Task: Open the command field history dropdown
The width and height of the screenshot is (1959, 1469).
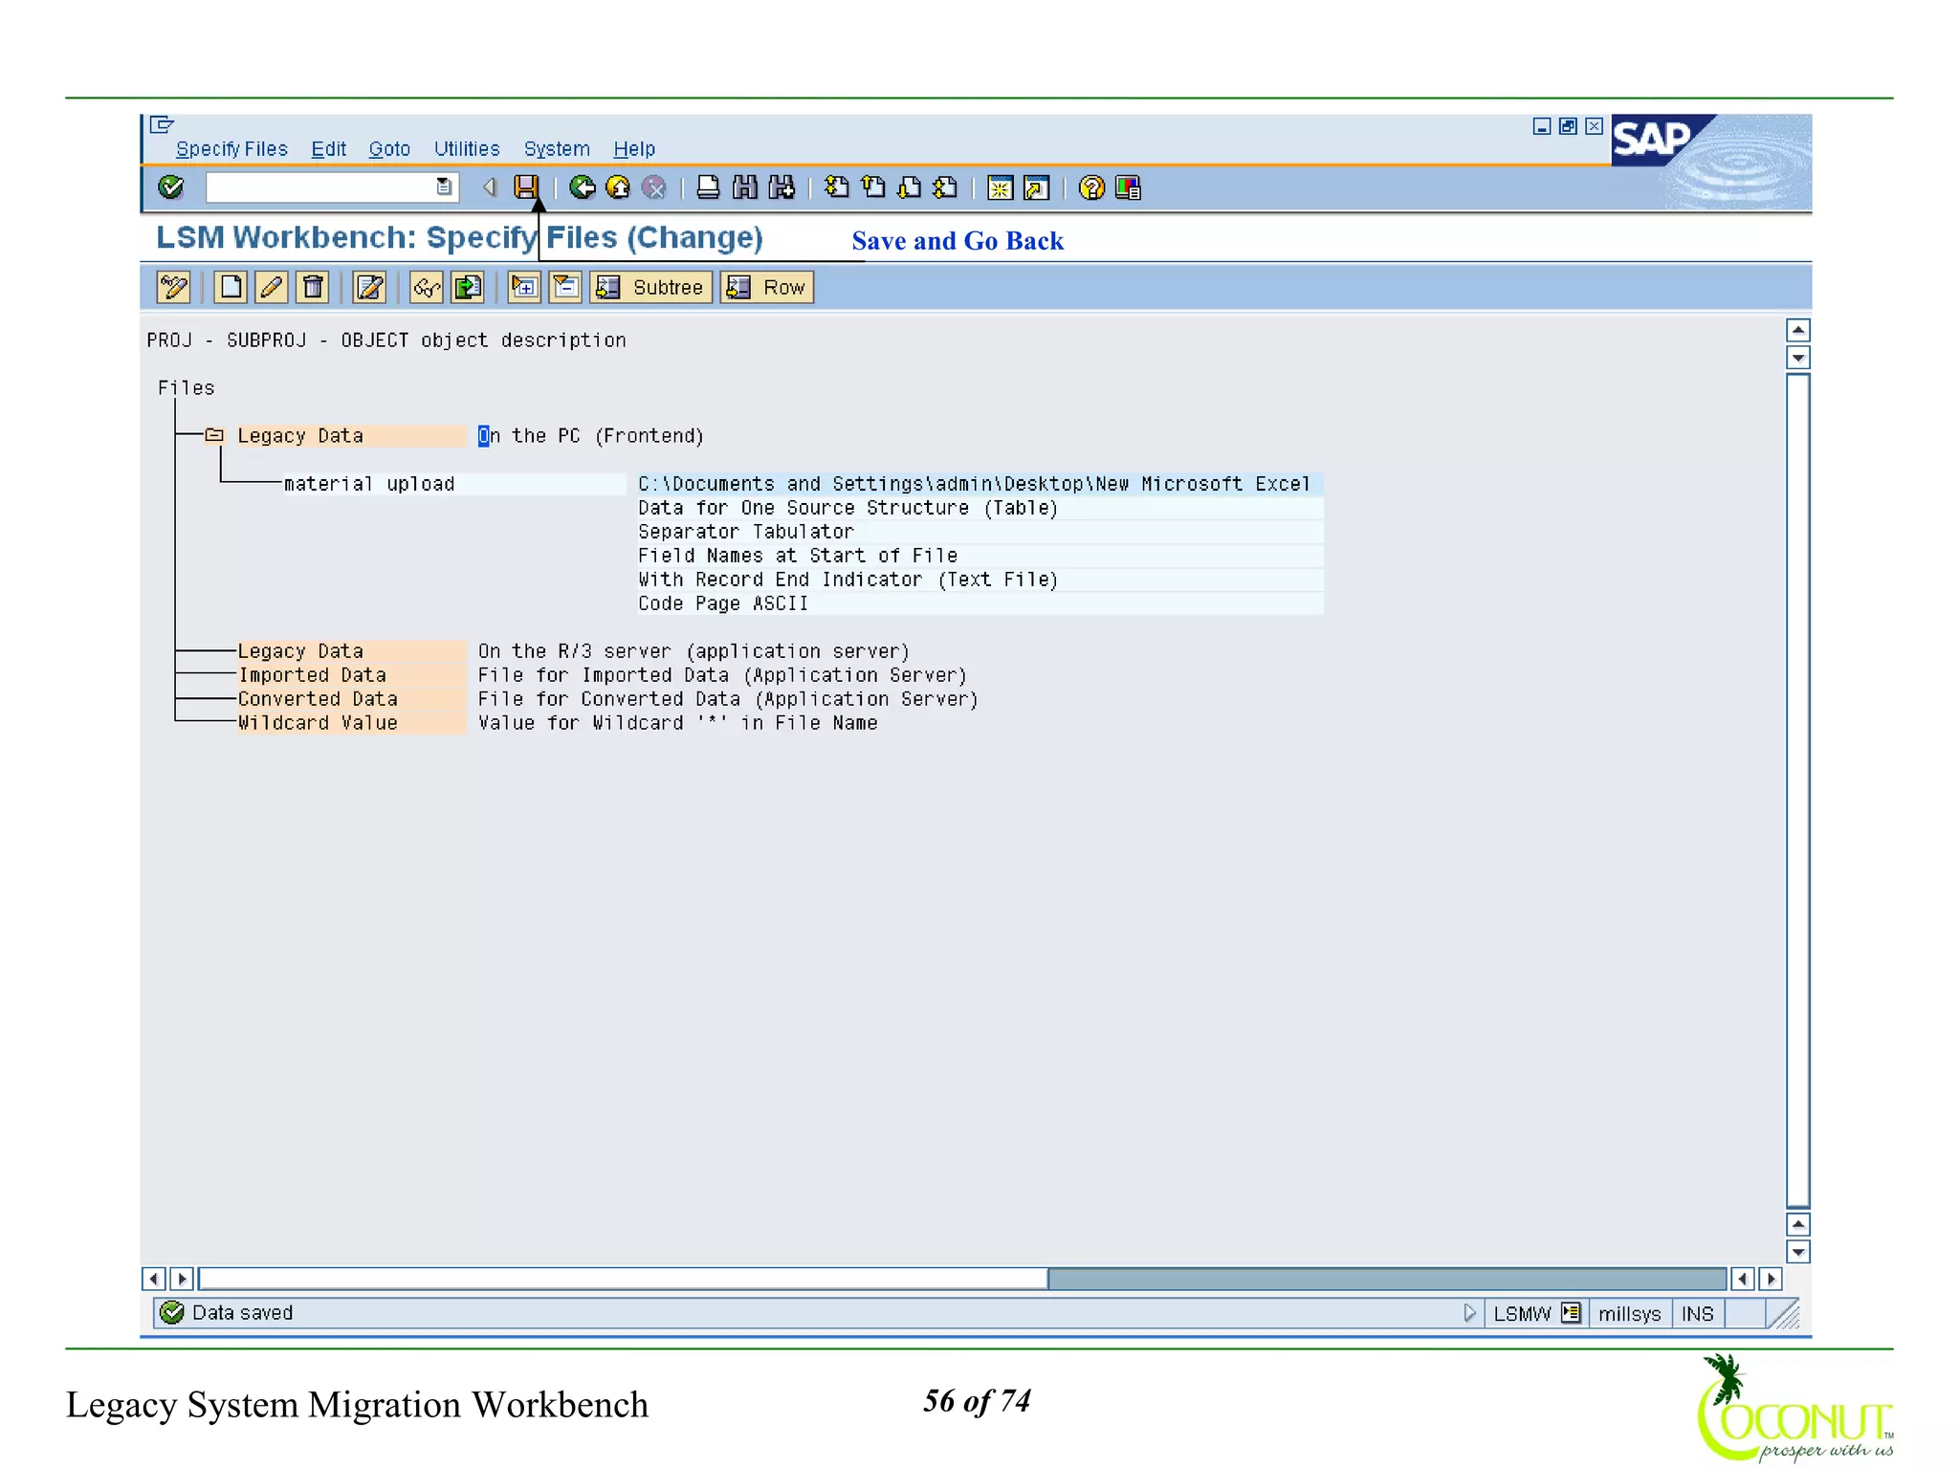Action: (445, 187)
